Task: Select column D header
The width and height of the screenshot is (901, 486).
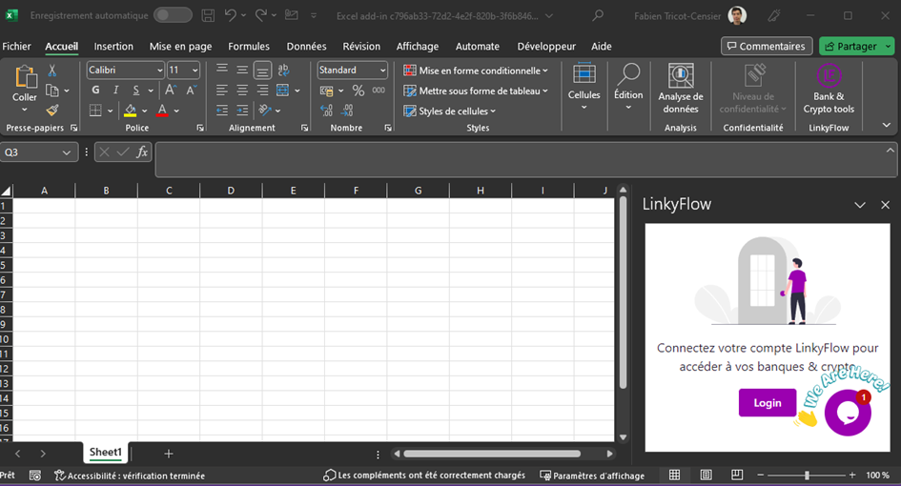Action: click(231, 191)
